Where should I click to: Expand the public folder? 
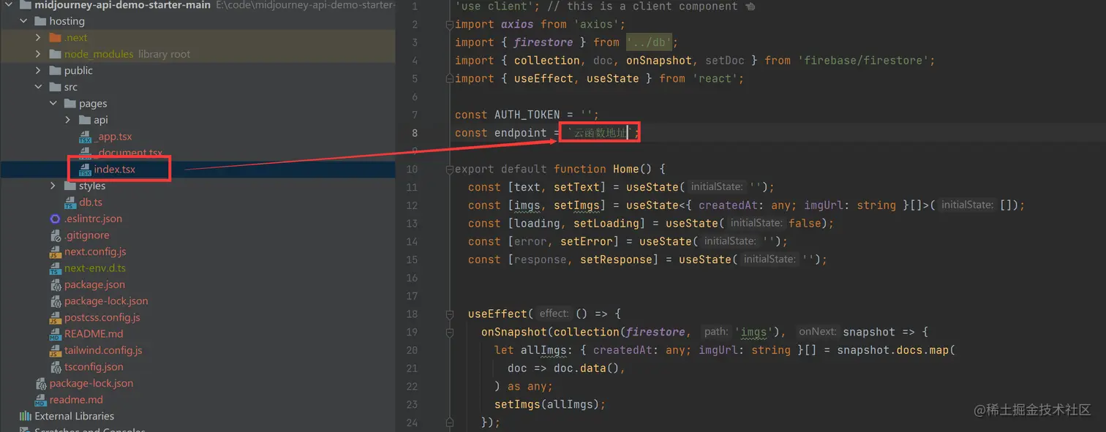pos(38,71)
